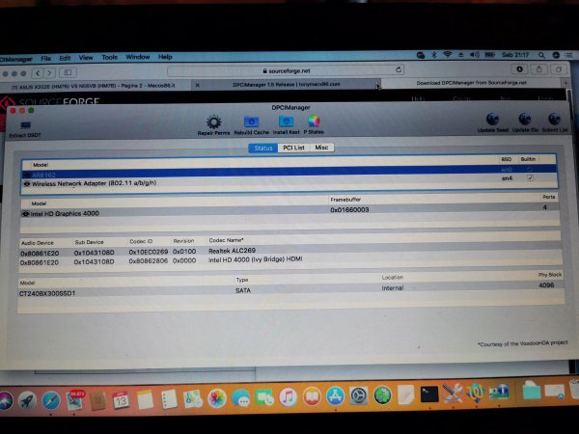Click the Update IDs globe icon
579x434 pixels.
coord(525,119)
